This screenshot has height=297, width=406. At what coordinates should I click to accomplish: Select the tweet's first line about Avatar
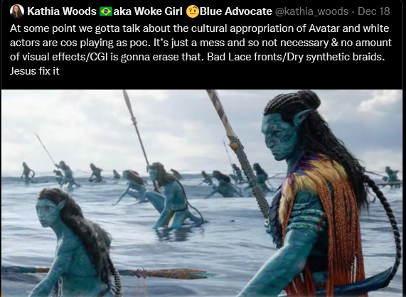[x=199, y=28]
